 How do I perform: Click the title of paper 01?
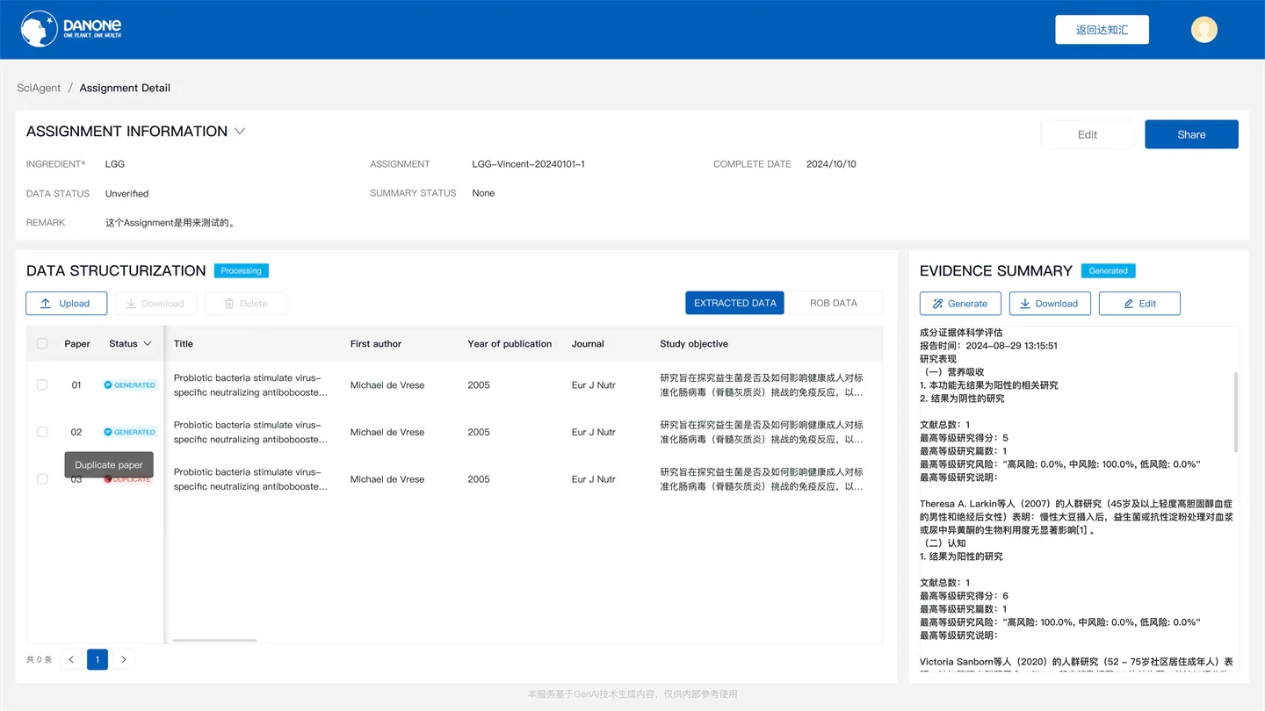pyautogui.click(x=251, y=385)
